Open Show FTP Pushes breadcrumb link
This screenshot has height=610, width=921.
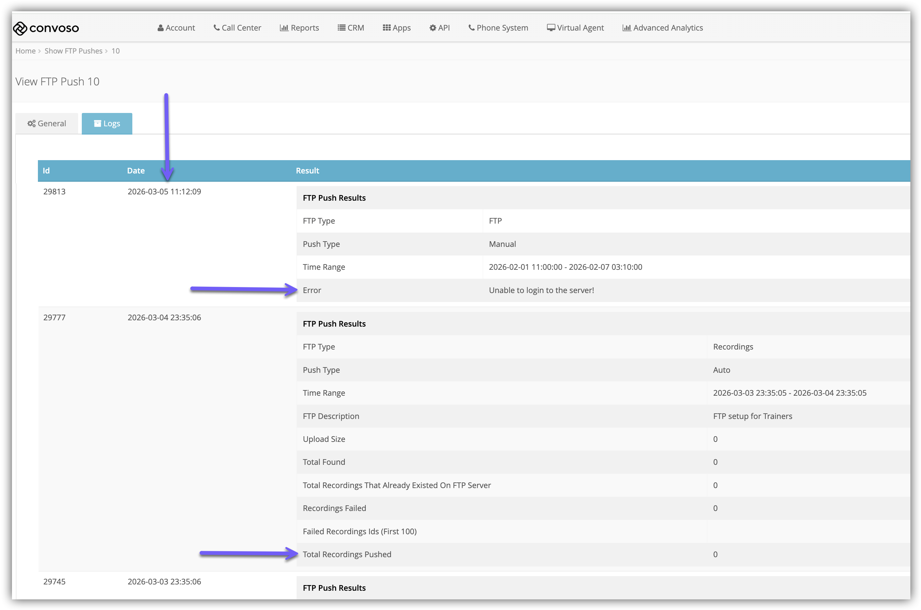(x=73, y=51)
